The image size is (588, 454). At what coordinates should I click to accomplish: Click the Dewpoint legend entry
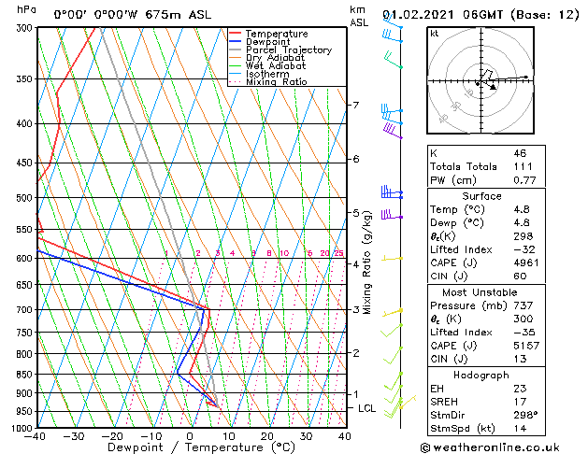[x=267, y=42]
